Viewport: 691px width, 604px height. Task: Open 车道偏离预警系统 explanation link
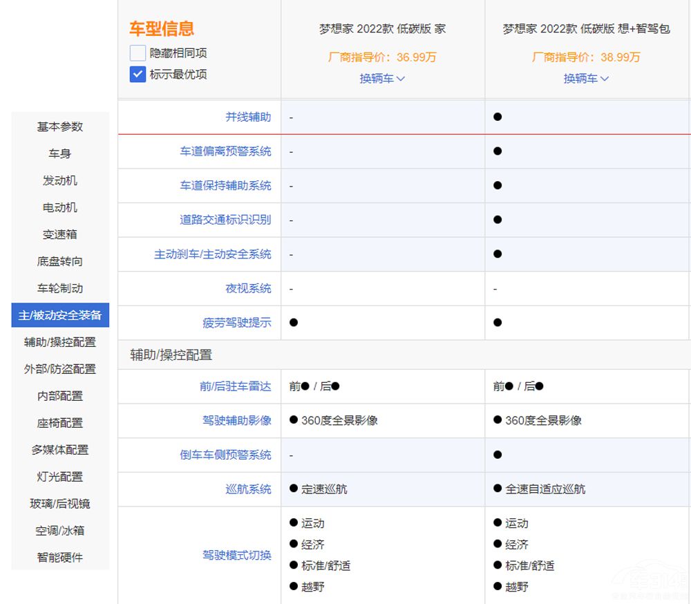(226, 151)
